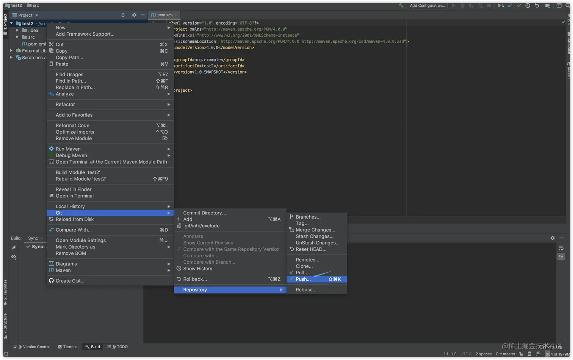
Task: Open the 2: Favorites side tab
Action: coord(5,293)
